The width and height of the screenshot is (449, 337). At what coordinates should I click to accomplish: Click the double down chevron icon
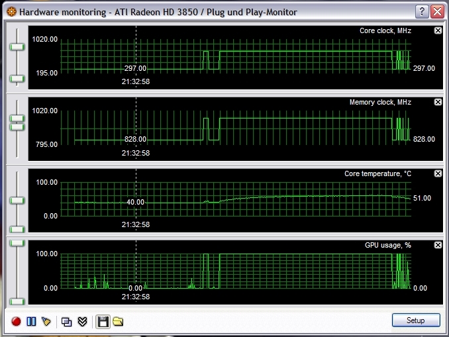click(83, 322)
